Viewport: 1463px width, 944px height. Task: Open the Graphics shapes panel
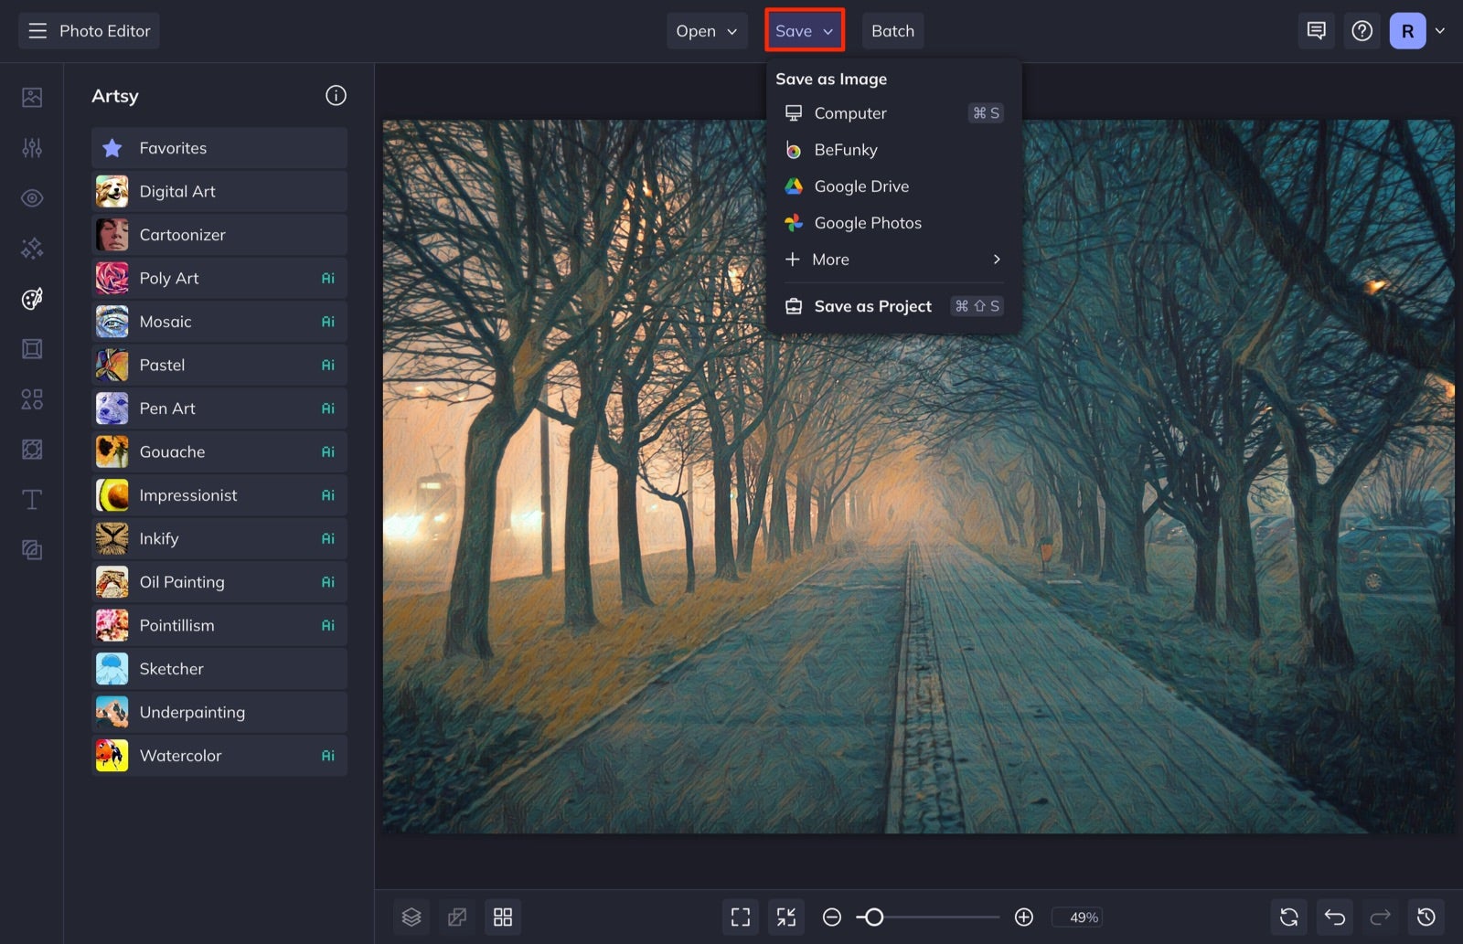pos(31,398)
